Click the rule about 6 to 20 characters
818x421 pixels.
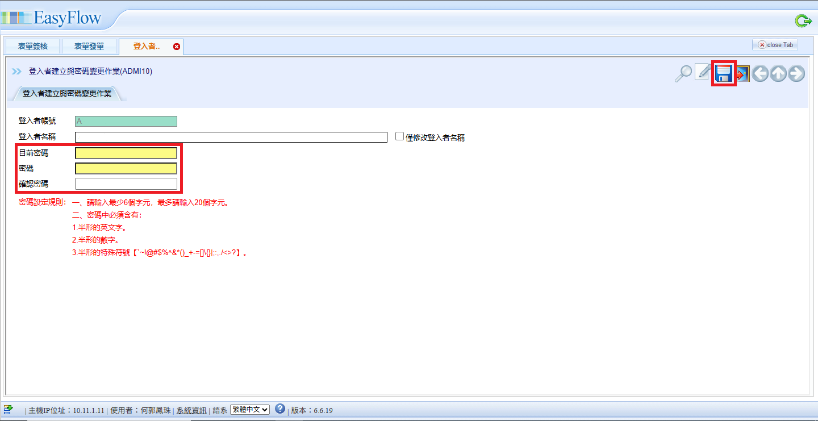pyautogui.click(x=151, y=202)
